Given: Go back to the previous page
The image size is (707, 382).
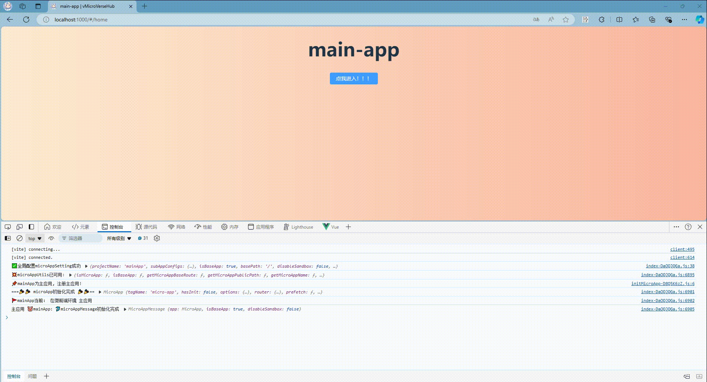Looking at the screenshot, I should [10, 20].
